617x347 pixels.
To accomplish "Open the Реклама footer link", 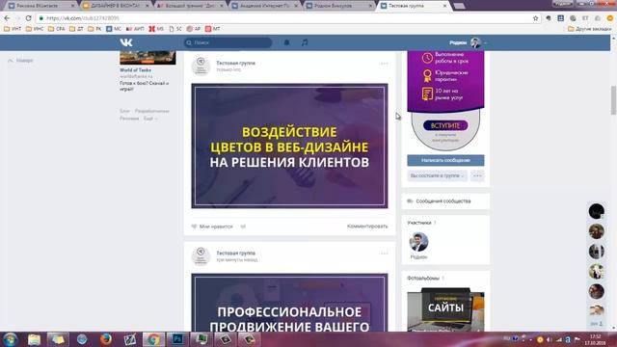I will coord(129,119).
